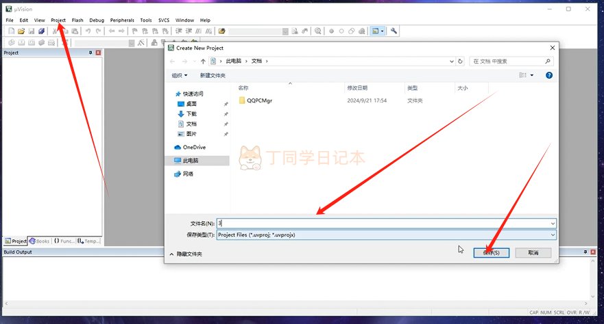
Task: Click the Undo arrow icon
Action: coord(88,31)
